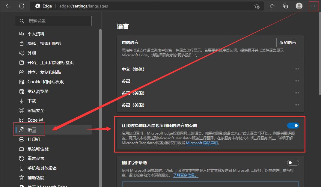Click the Cookie 和网站权限 icon
The width and height of the screenshot is (321, 187).
(22, 82)
